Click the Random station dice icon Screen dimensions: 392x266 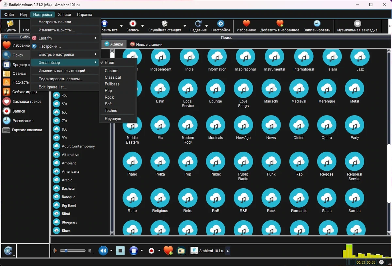[x=165, y=23]
